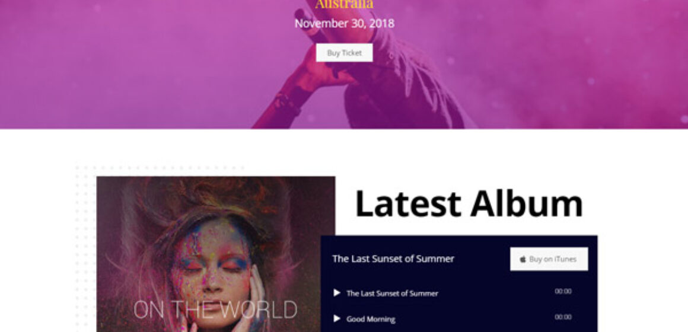This screenshot has height=332, width=688.
Task: Open the album cover artwork image
Action: (215, 254)
